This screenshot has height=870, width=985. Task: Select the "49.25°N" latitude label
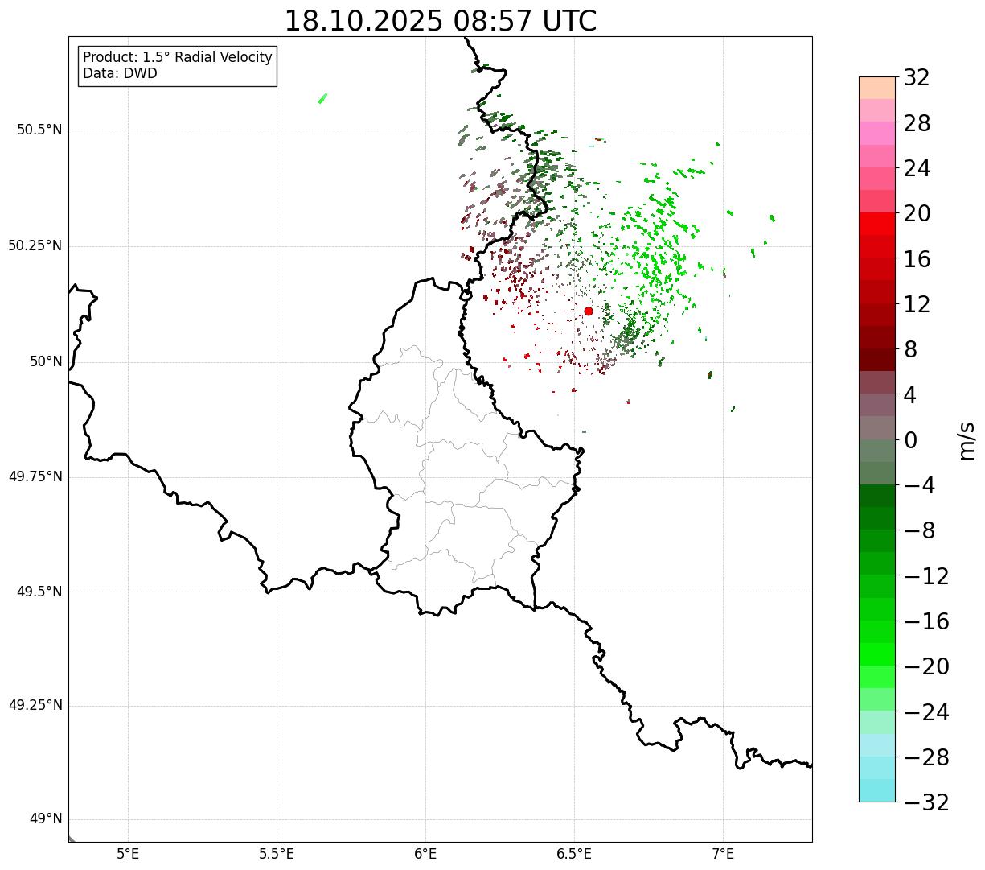(x=35, y=706)
